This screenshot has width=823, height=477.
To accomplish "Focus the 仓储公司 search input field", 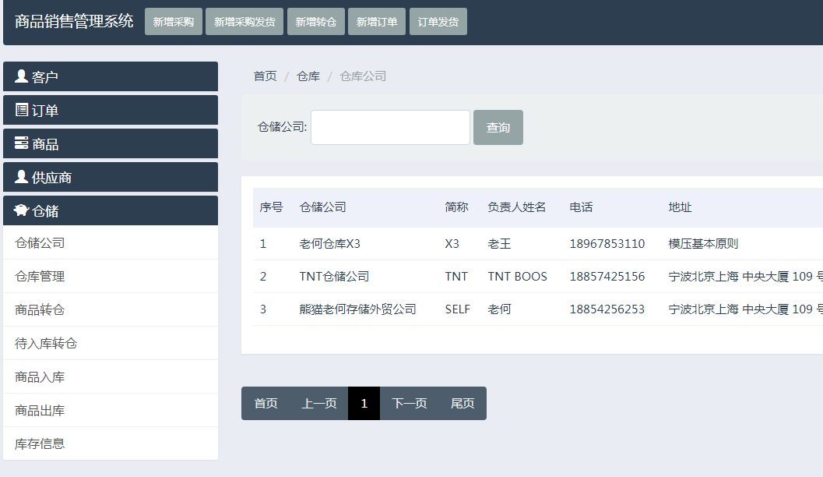I will click(x=390, y=127).
